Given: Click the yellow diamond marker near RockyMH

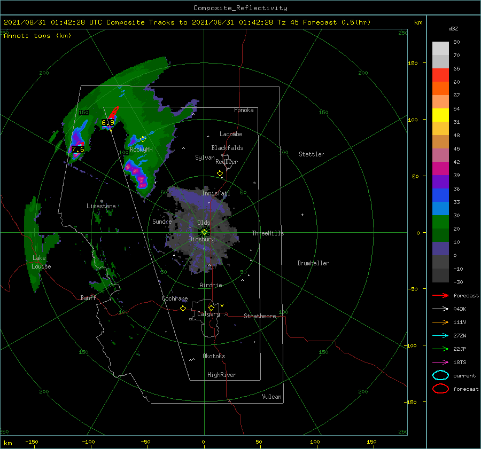Looking at the screenshot, I should (143, 139).
